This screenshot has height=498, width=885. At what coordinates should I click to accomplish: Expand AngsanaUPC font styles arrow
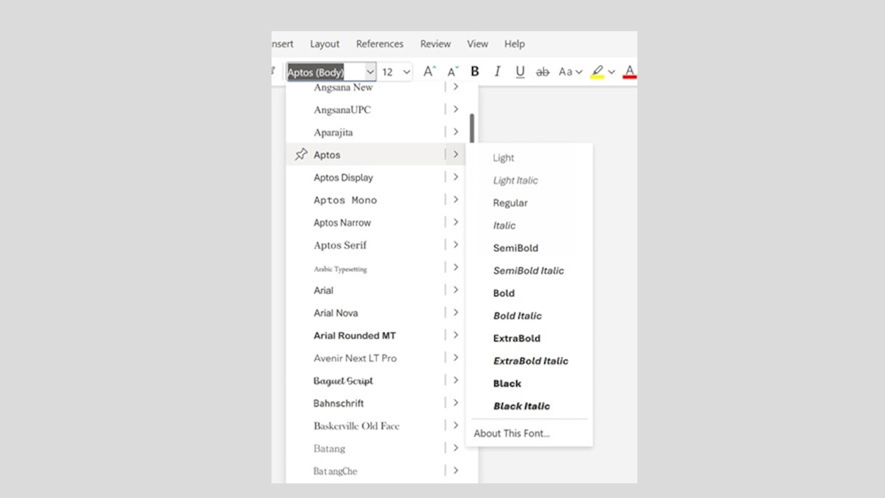[456, 109]
